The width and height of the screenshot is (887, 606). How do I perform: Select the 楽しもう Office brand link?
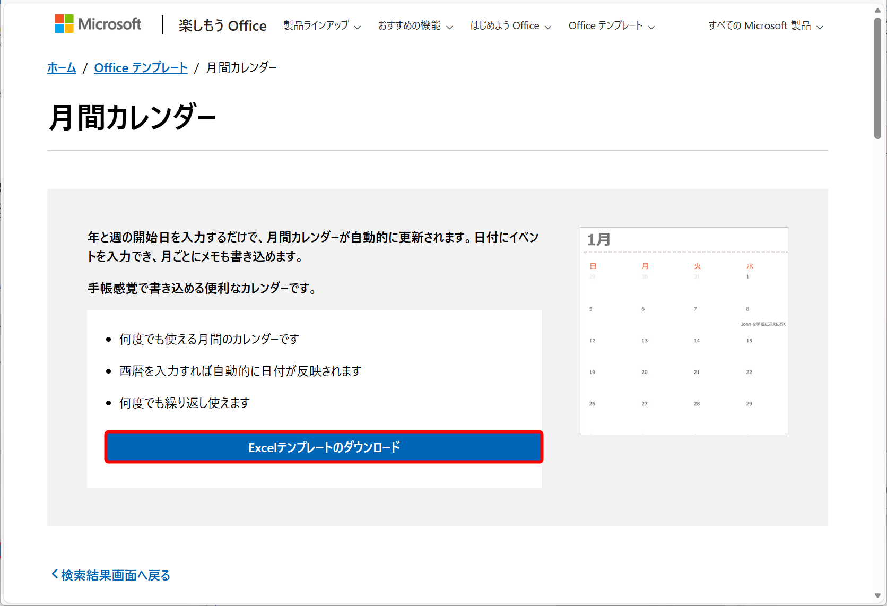click(223, 25)
